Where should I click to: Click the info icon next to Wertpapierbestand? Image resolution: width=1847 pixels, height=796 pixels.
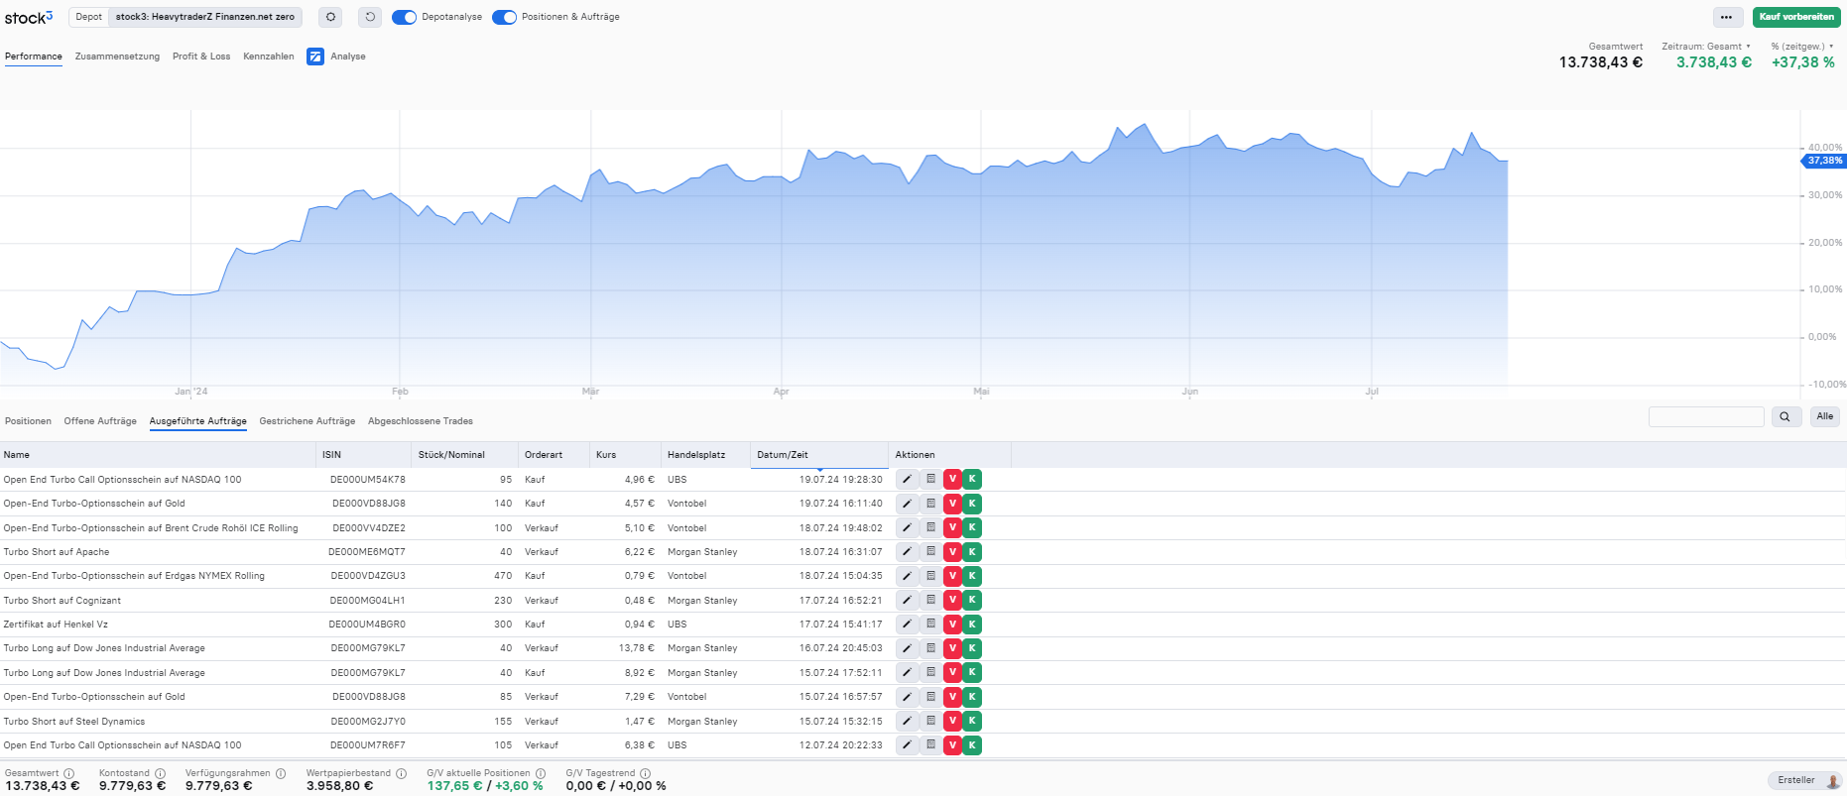coord(401,773)
